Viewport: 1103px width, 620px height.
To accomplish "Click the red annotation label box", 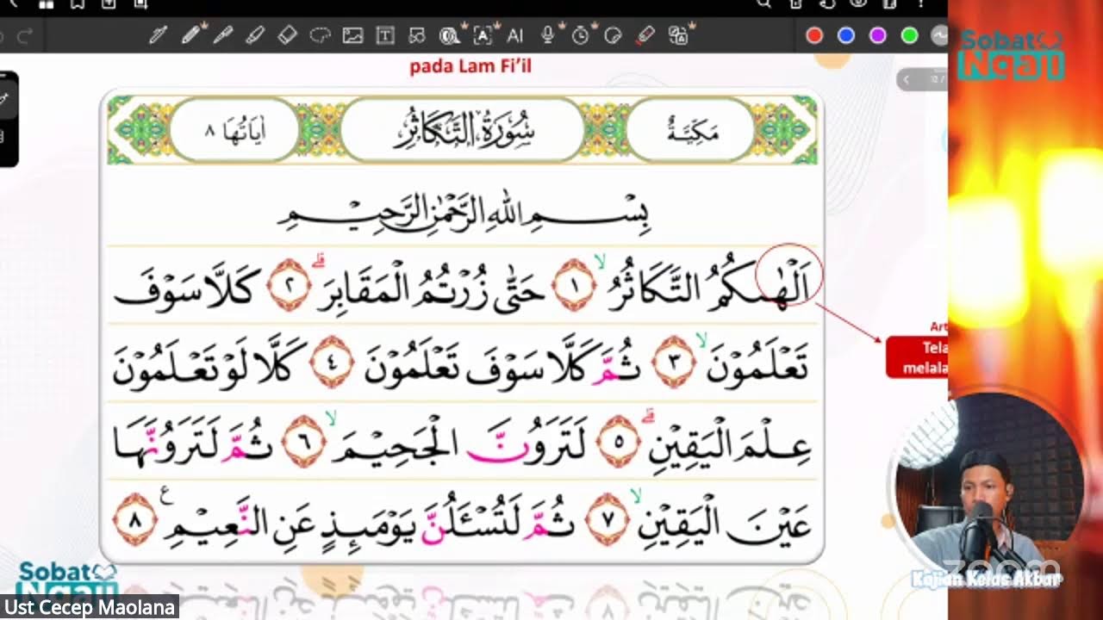I will click(x=917, y=356).
